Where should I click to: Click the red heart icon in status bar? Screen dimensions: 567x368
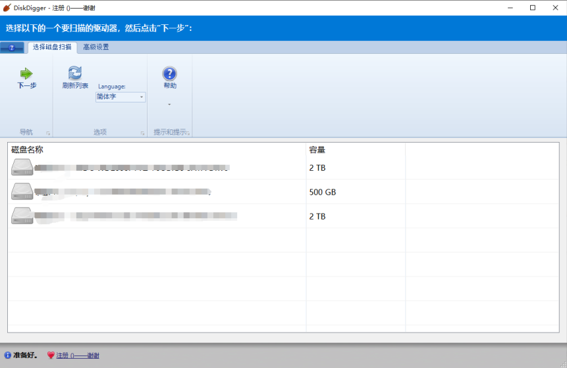51,356
